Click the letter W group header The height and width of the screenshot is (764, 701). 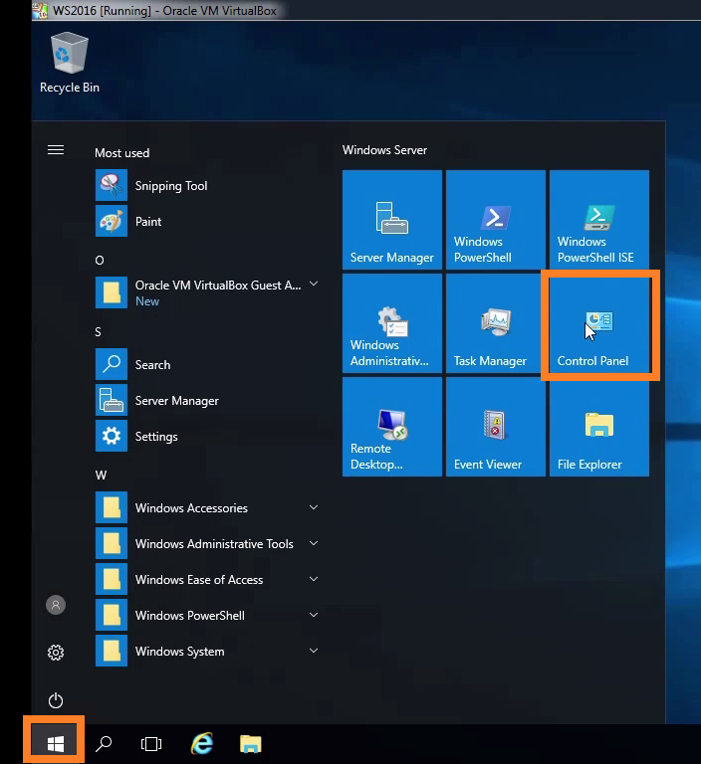101,476
